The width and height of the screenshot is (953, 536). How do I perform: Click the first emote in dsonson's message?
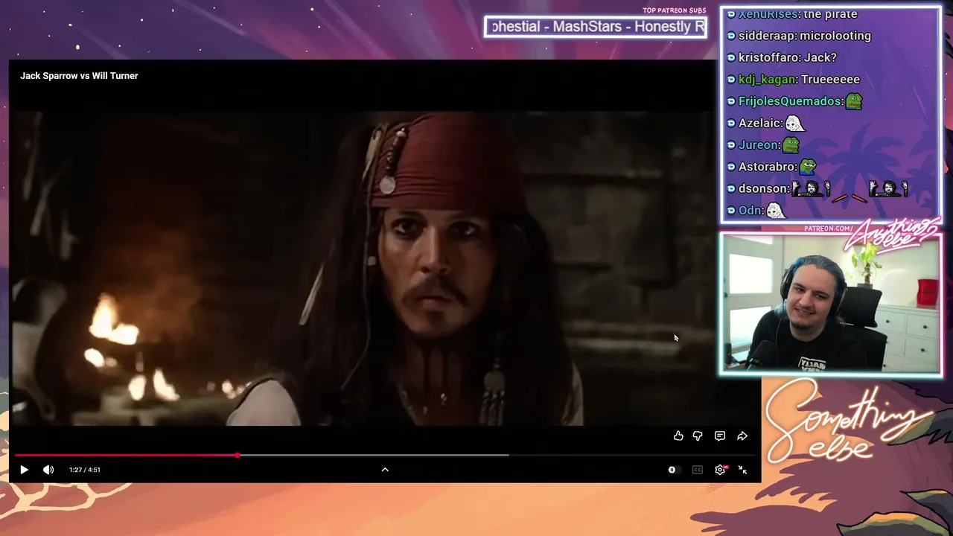point(811,188)
